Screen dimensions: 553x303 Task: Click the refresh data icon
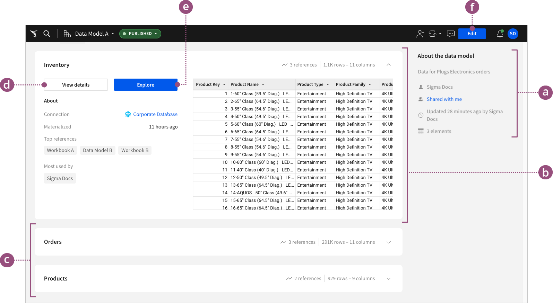pos(432,34)
